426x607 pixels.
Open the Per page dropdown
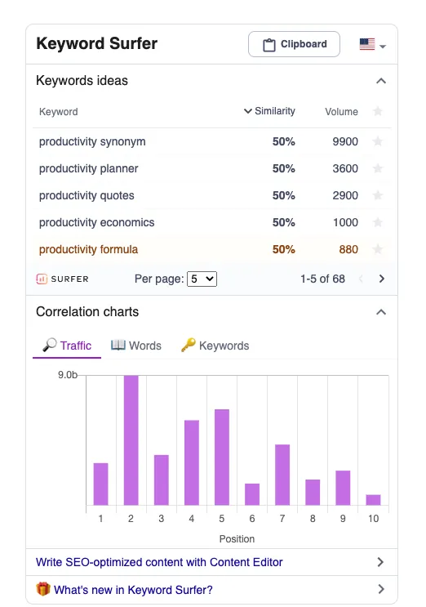tap(202, 279)
